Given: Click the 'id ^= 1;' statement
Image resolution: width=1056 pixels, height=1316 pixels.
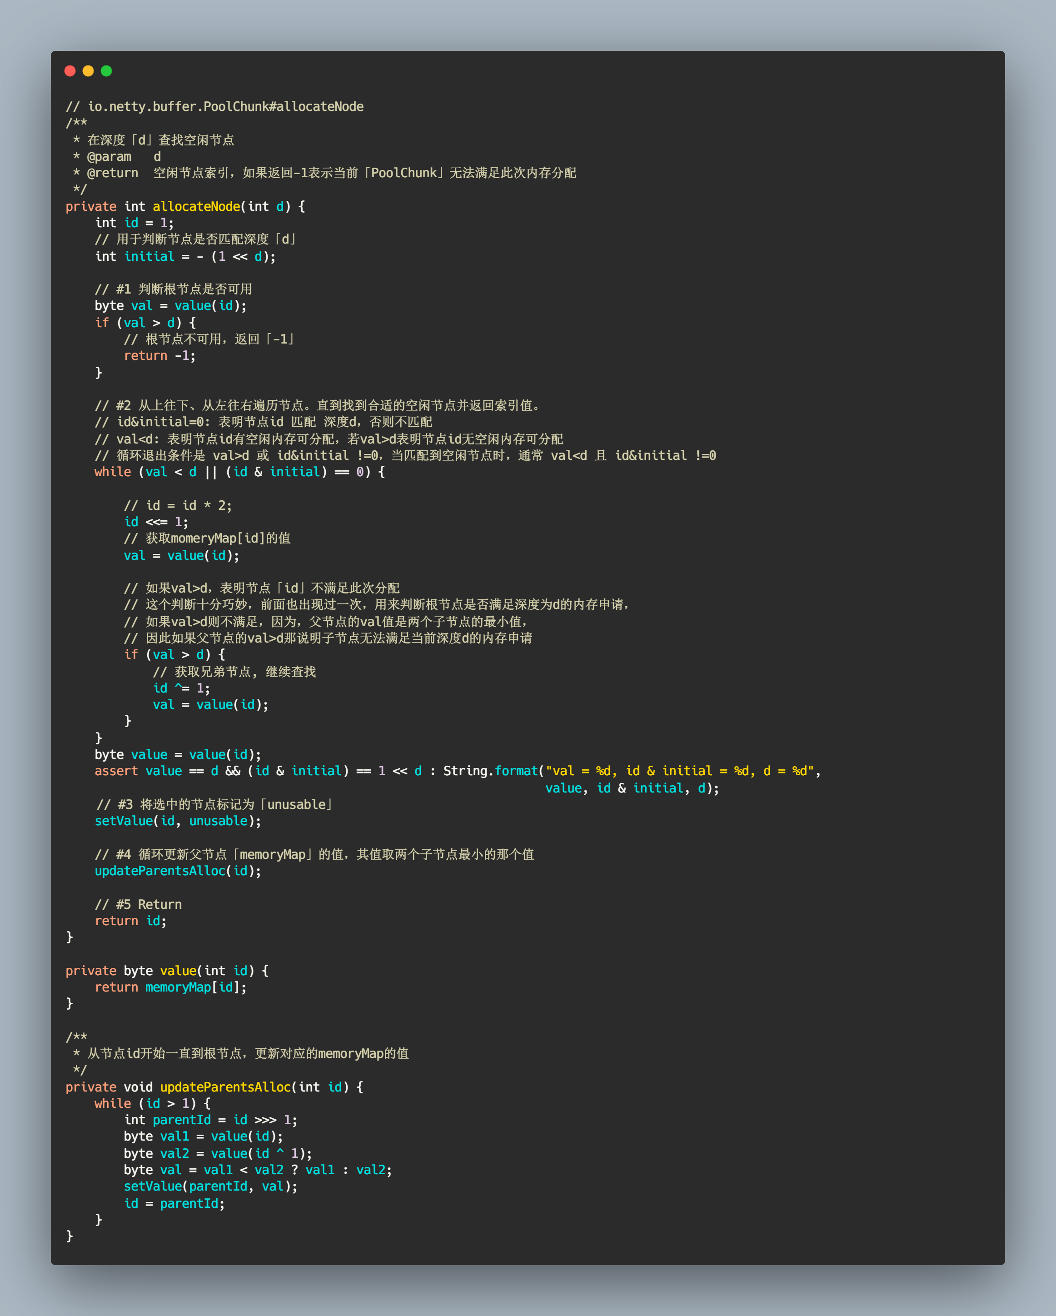Looking at the screenshot, I should click(181, 688).
